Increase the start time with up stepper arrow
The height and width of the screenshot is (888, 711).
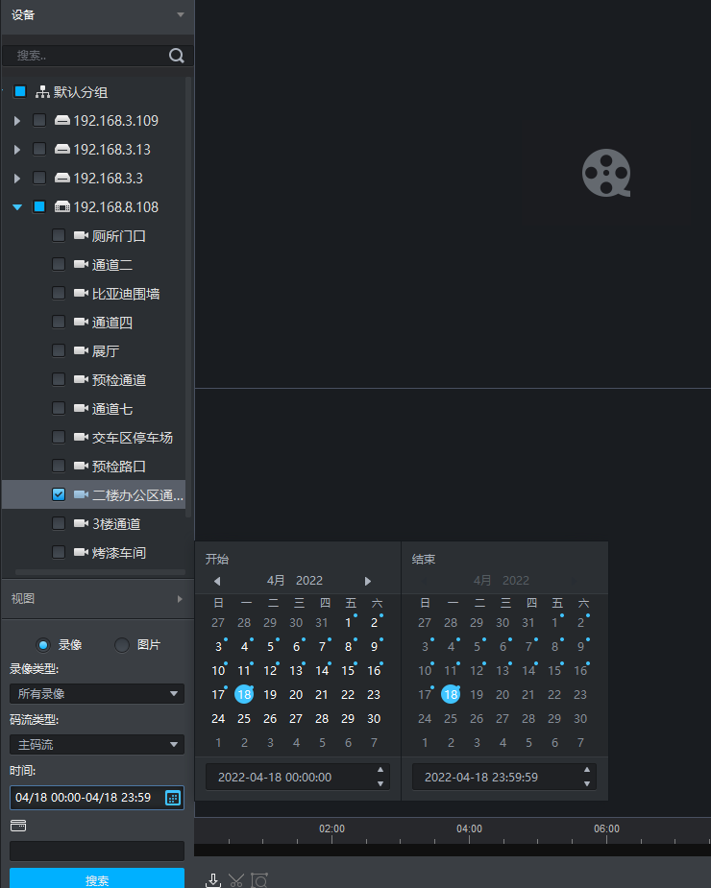(380, 770)
